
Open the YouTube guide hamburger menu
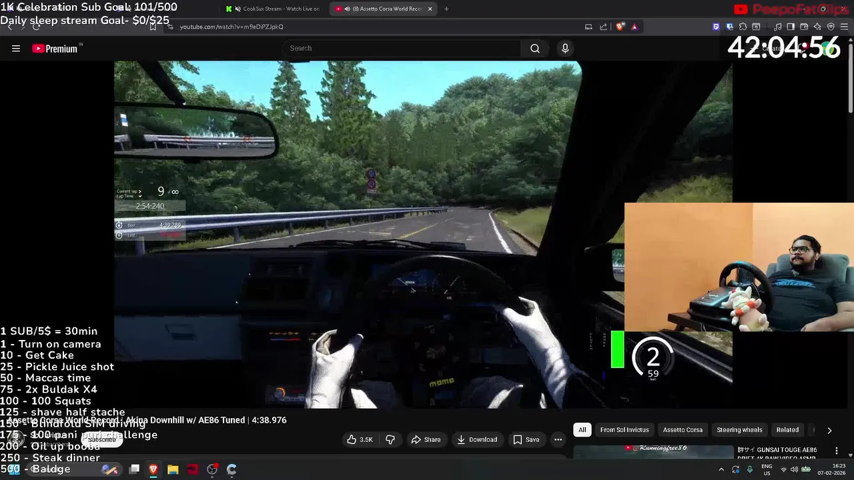pos(16,48)
